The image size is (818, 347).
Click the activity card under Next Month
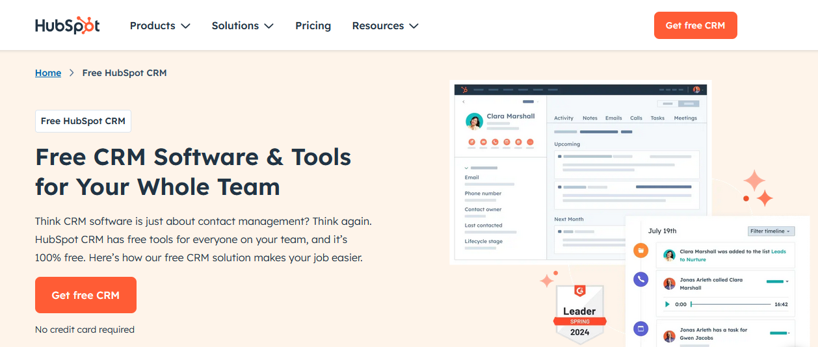click(590, 239)
